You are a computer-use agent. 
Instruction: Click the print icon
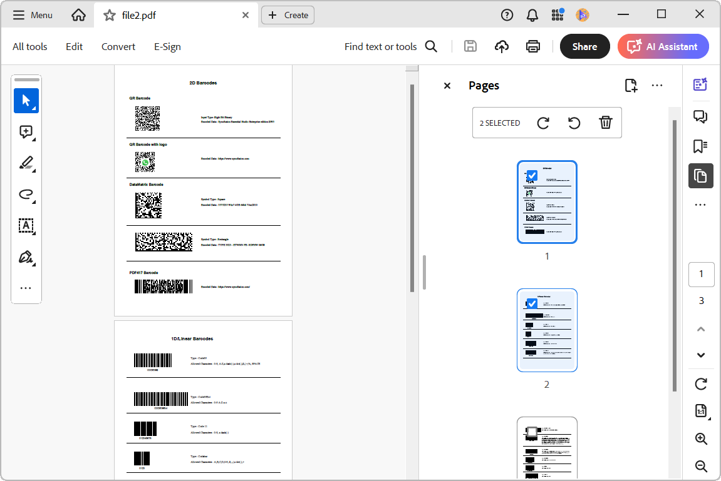(533, 46)
